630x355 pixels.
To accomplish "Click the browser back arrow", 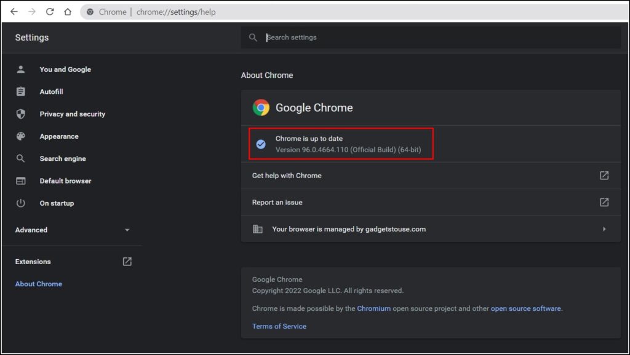I will pyautogui.click(x=14, y=12).
